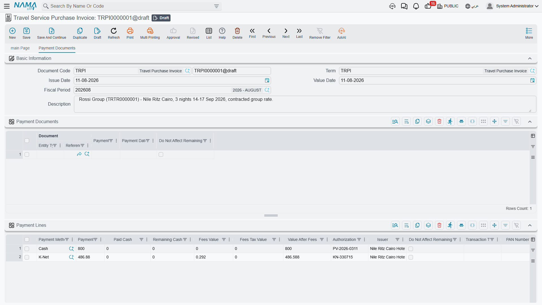Jump to Last record
The image size is (542, 305).
tap(299, 33)
